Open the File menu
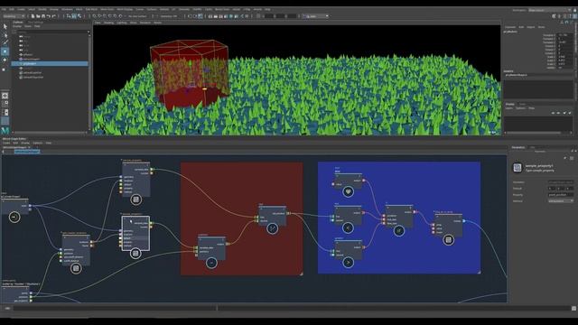The height and width of the screenshot is (325, 578). [x=4, y=9]
